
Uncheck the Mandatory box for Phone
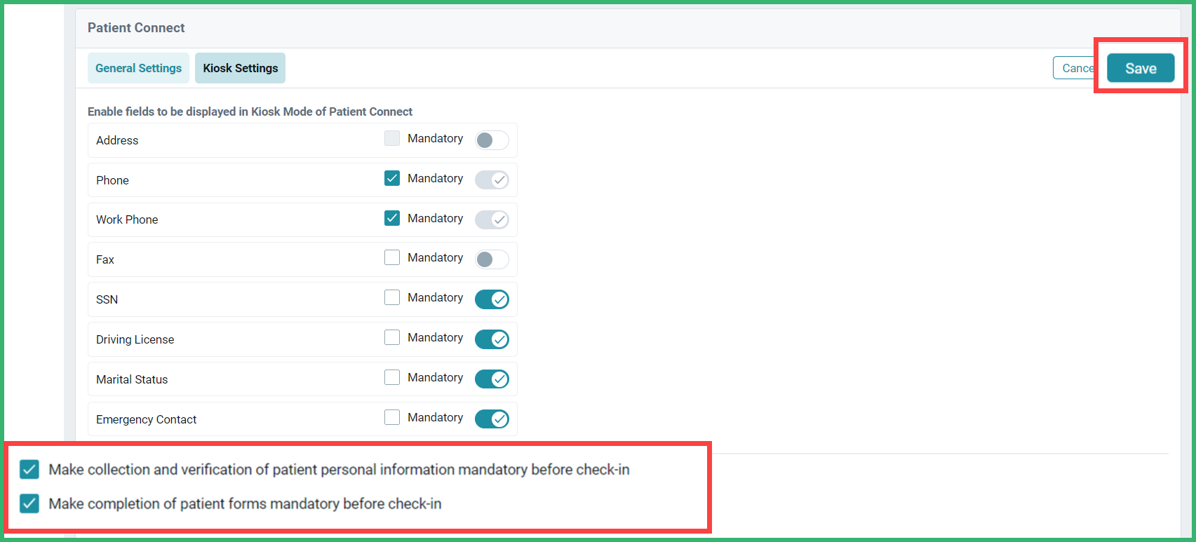[x=391, y=177]
